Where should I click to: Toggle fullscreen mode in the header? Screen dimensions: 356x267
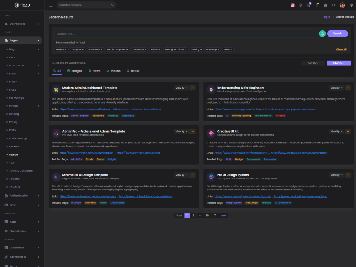334,5
